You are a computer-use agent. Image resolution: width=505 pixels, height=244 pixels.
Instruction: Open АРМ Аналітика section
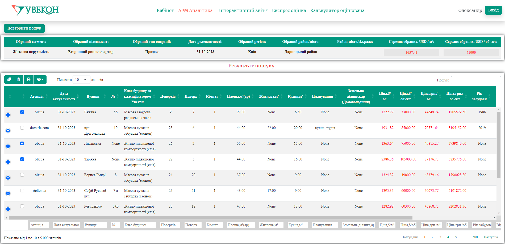click(195, 10)
